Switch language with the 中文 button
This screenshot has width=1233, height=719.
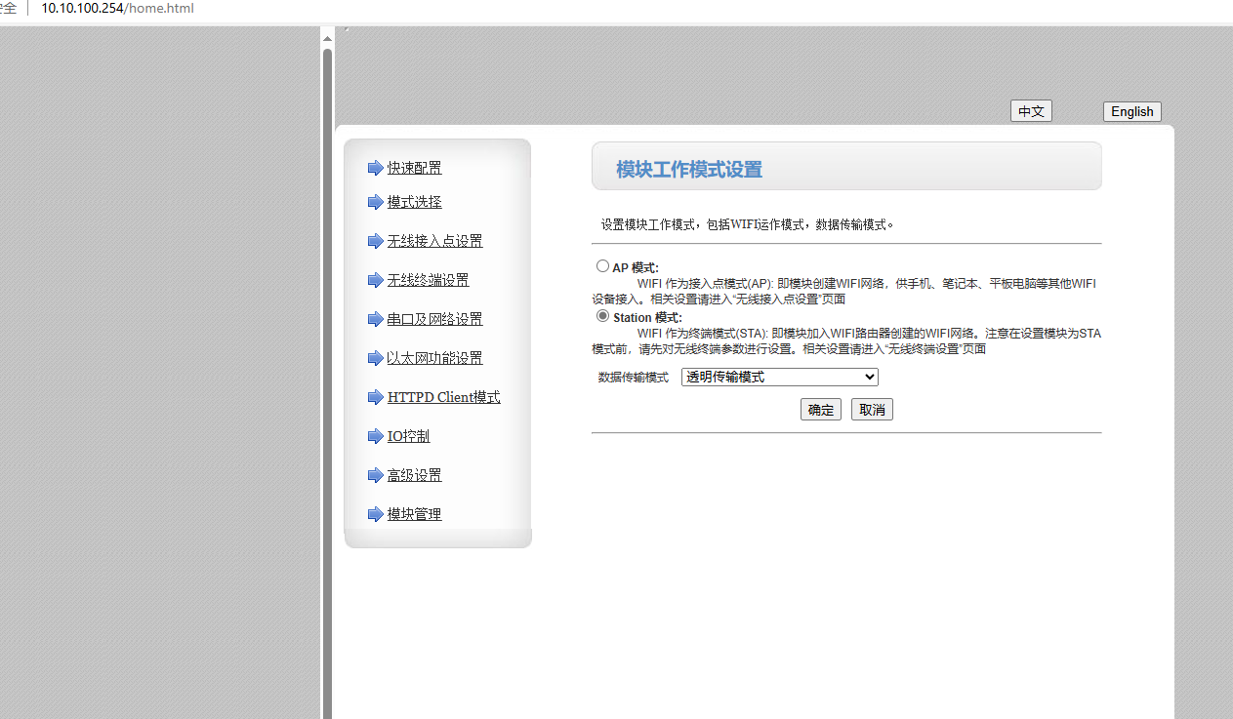(x=1031, y=111)
